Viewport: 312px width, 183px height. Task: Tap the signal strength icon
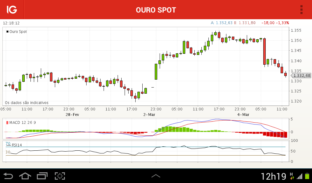tap(300, 176)
